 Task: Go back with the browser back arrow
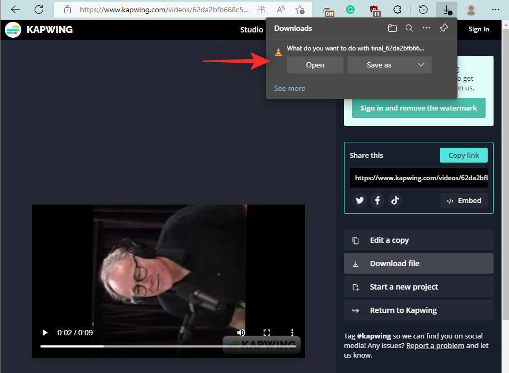(x=15, y=10)
